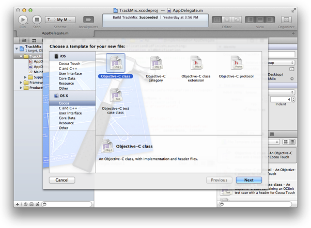Show only unsaved files filter icon

pos(37,204)
